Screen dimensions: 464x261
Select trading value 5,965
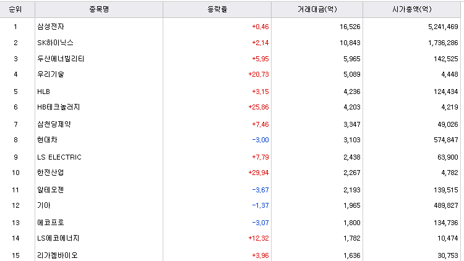(352, 59)
